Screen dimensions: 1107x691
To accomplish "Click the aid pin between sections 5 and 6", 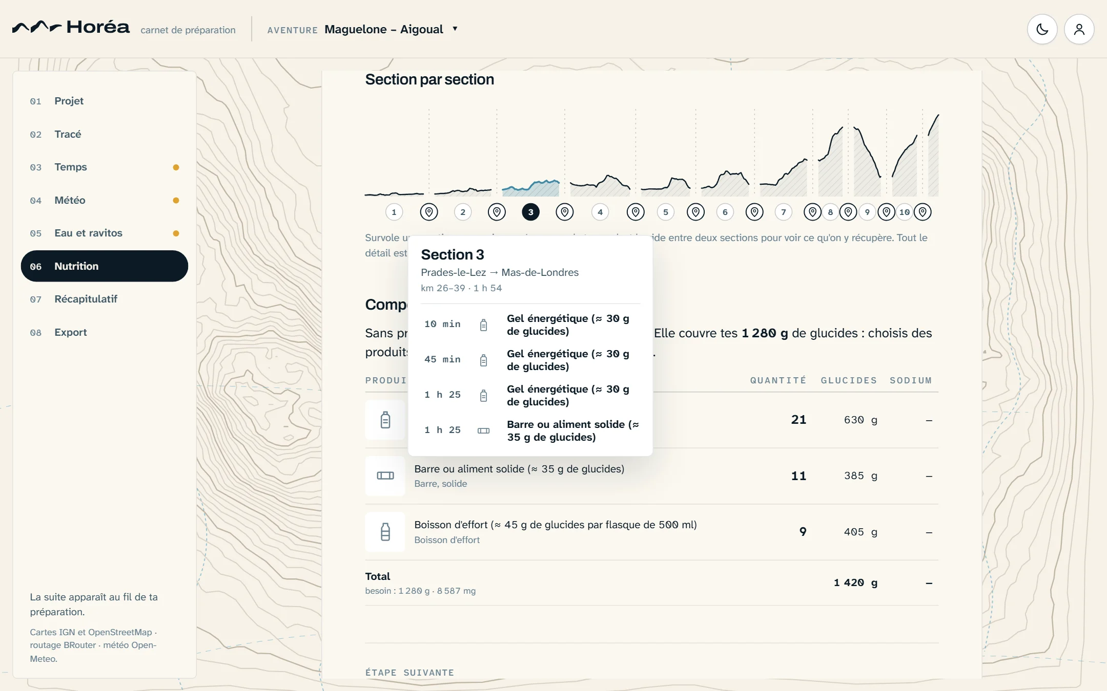I will pos(695,212).
